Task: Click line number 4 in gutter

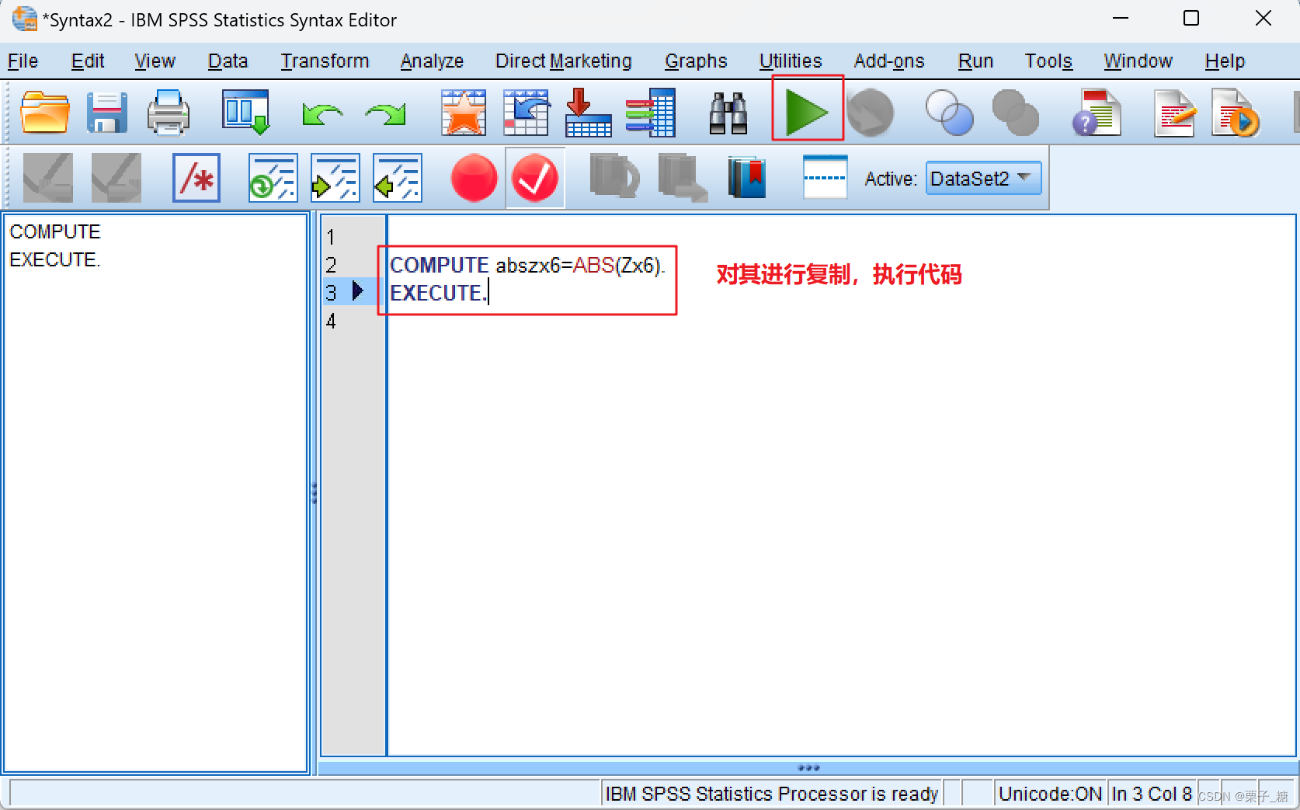Action: tap(331, 321)
